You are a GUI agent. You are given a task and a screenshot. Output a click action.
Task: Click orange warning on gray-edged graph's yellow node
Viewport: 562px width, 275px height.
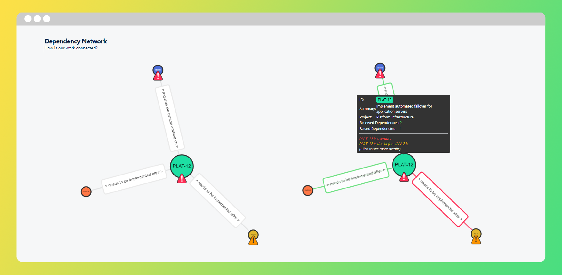[253, 241]
